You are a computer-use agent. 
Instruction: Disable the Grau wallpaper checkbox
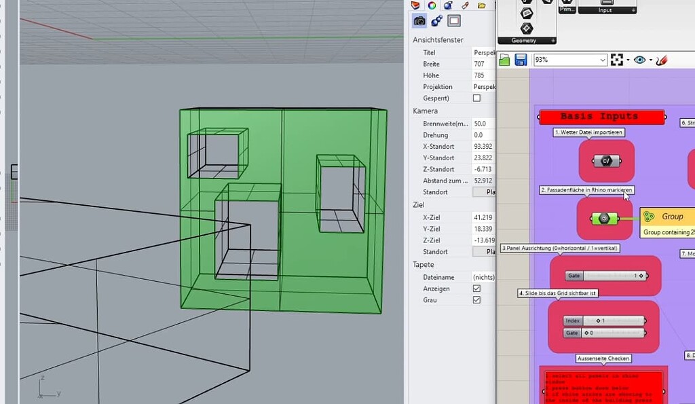pyautogui.click(x=476, y=300)
